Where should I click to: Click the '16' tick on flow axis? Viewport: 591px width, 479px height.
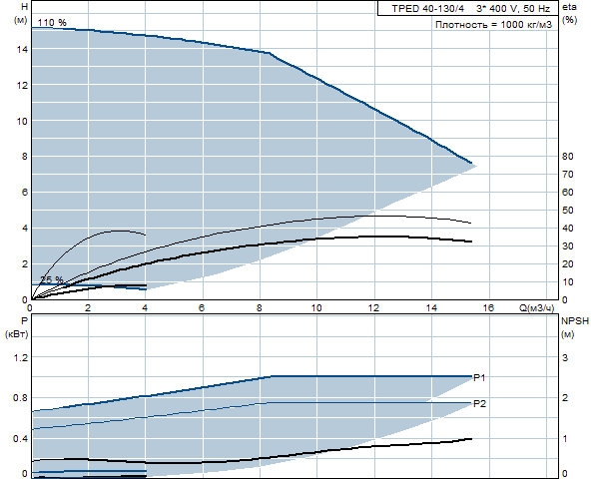(488, 308)
